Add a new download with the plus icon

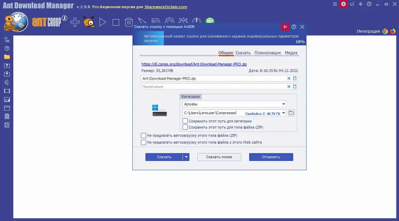tap(74, 22)
